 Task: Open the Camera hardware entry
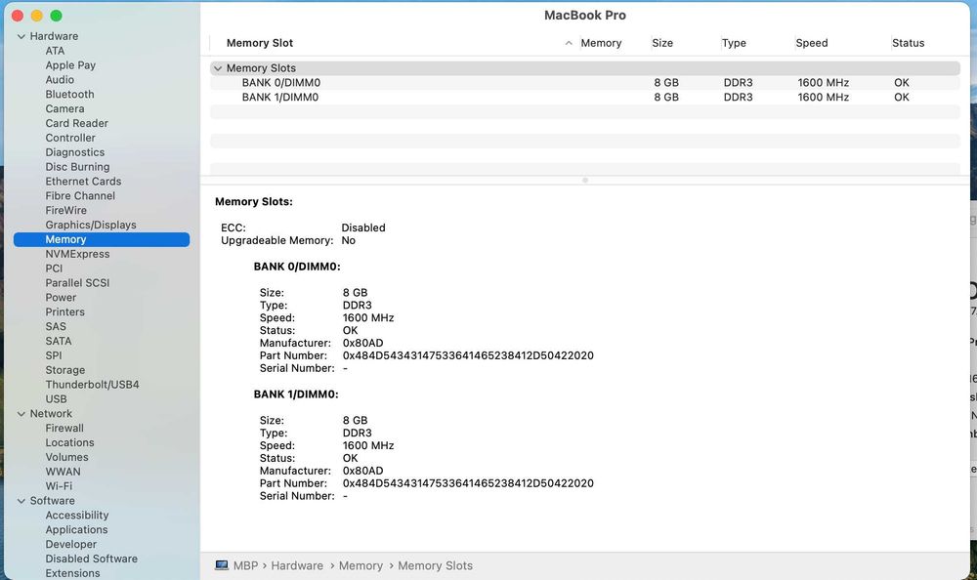point(64,108)
